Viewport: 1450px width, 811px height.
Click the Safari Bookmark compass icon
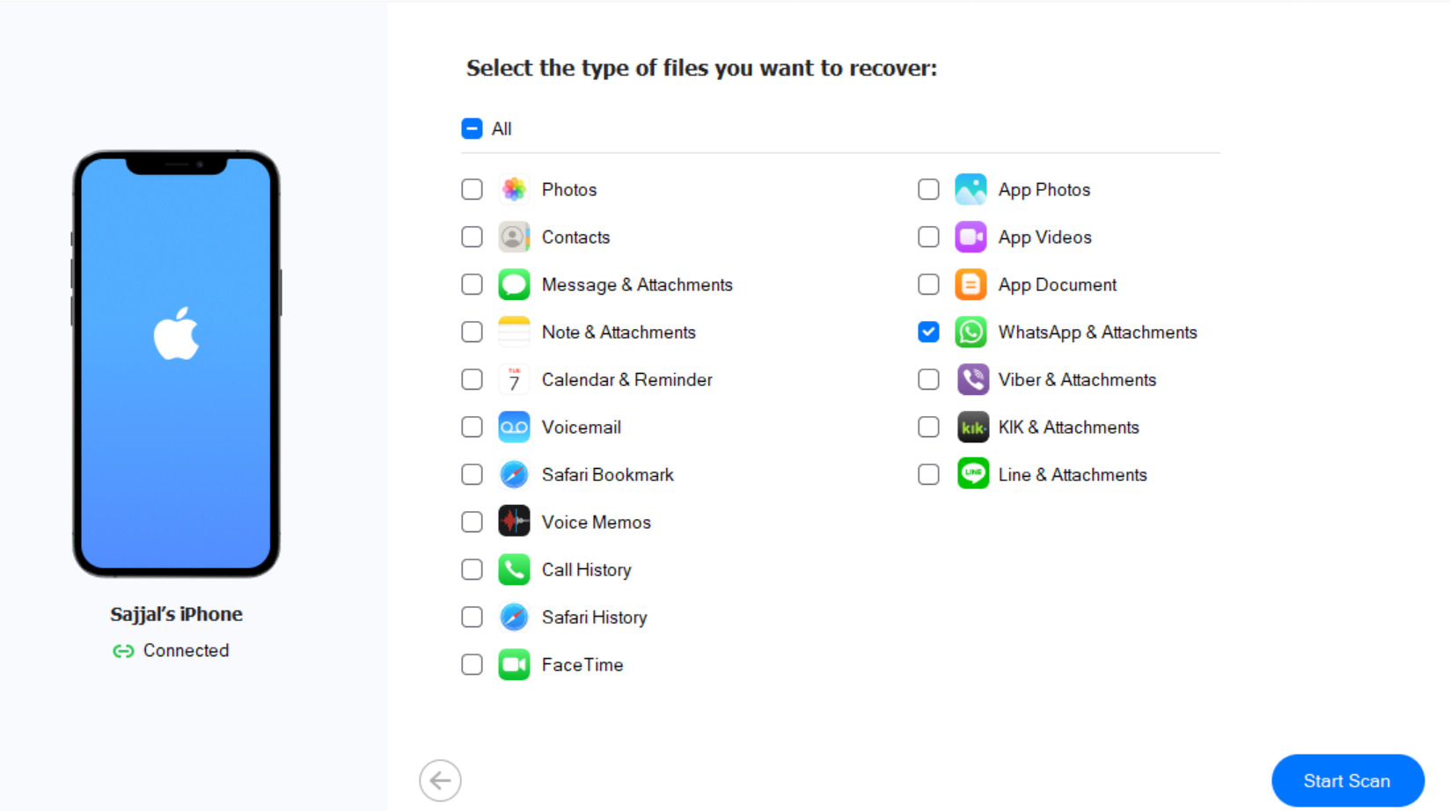point(514,475)
